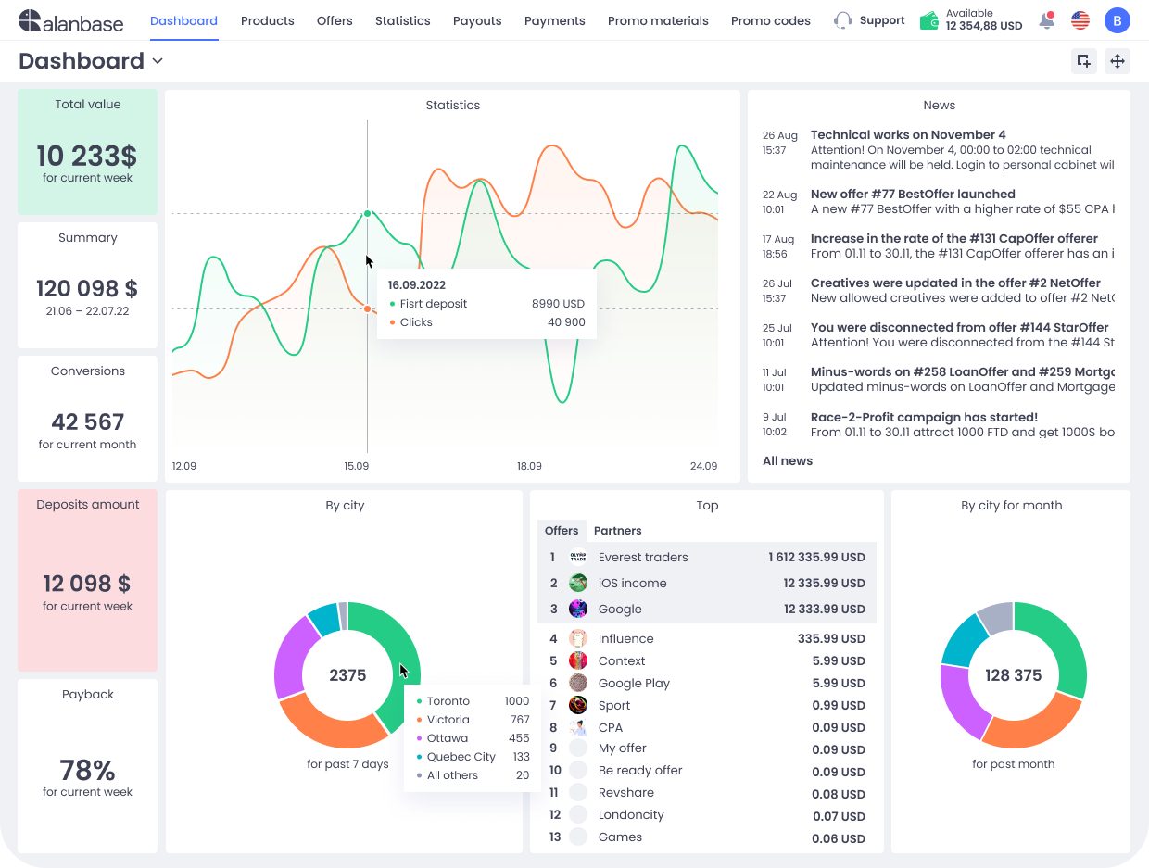The image size is (1149, 868).
Task: Go to Promo codes page
Action: pyautogui.click(x=770, y=20)
